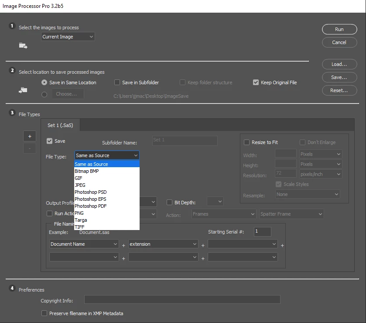Toggle Don't Enlarge checkbox
The width and height of the screenshot is (366, 323).
coord(302,142)
